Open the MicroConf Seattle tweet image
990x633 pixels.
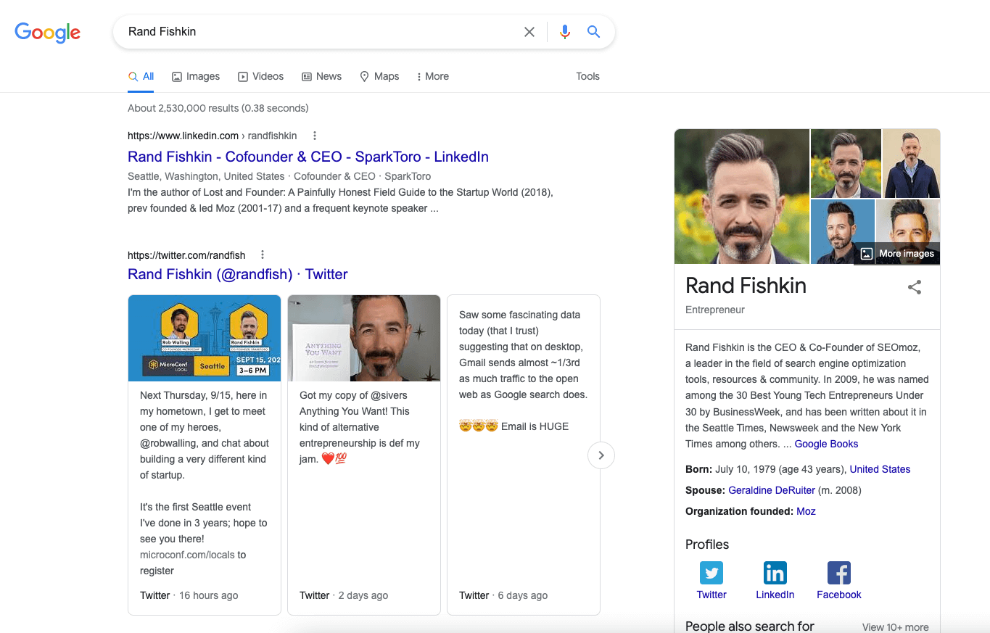click(205, 338)
